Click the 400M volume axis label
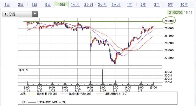This screenshot has height=106, width=196. click(x=168, y=72)
